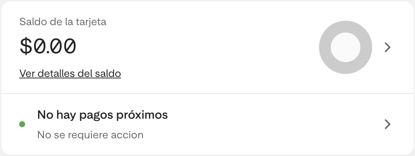Tap the right arrow beside the donut chart
The width and height of the screenshot is (415, 156).
pyautogui.click(x=387, y=47)
